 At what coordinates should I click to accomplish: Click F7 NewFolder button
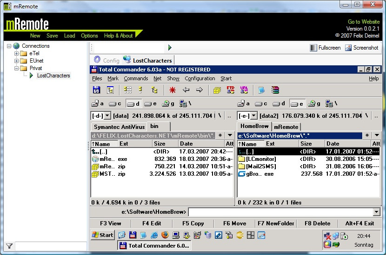(276, 223)
